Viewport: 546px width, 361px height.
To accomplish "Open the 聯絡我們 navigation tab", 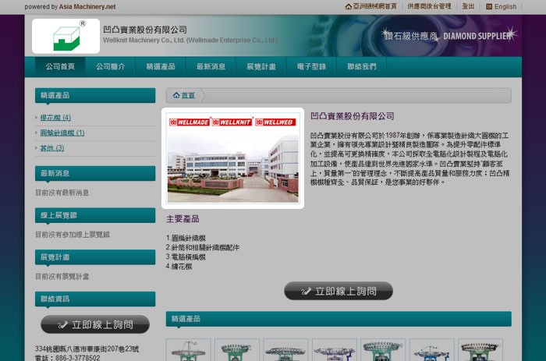I will [x=361, y=66].
